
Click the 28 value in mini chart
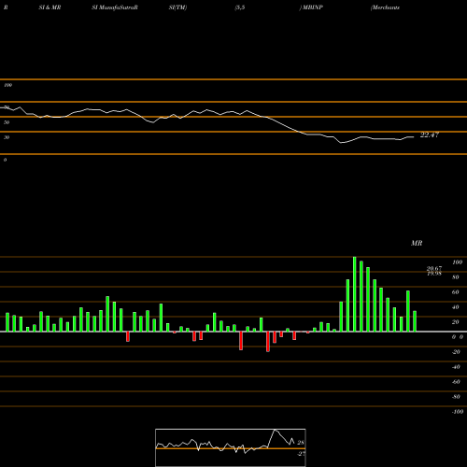301,443
